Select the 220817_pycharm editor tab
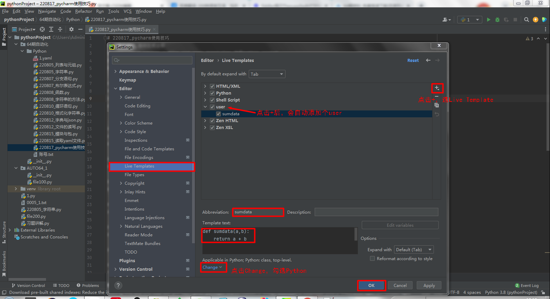Screen dimensions: 550x299 (x=122, y=30)
